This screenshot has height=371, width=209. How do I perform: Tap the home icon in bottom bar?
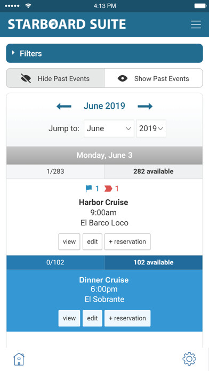coord(19,359)
